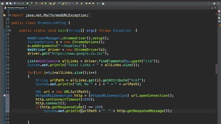Go to next annotation icon

(77, 3)
